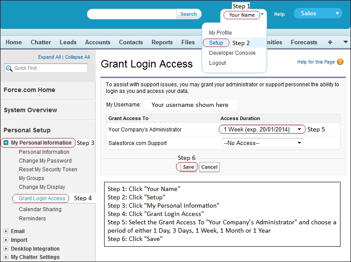Click the Access Duration column header
The width and height of the screenshot is (351, 262).
[240, 118]
